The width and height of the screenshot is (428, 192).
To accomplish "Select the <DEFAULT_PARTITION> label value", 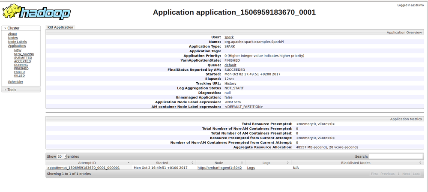I will 244,107.
